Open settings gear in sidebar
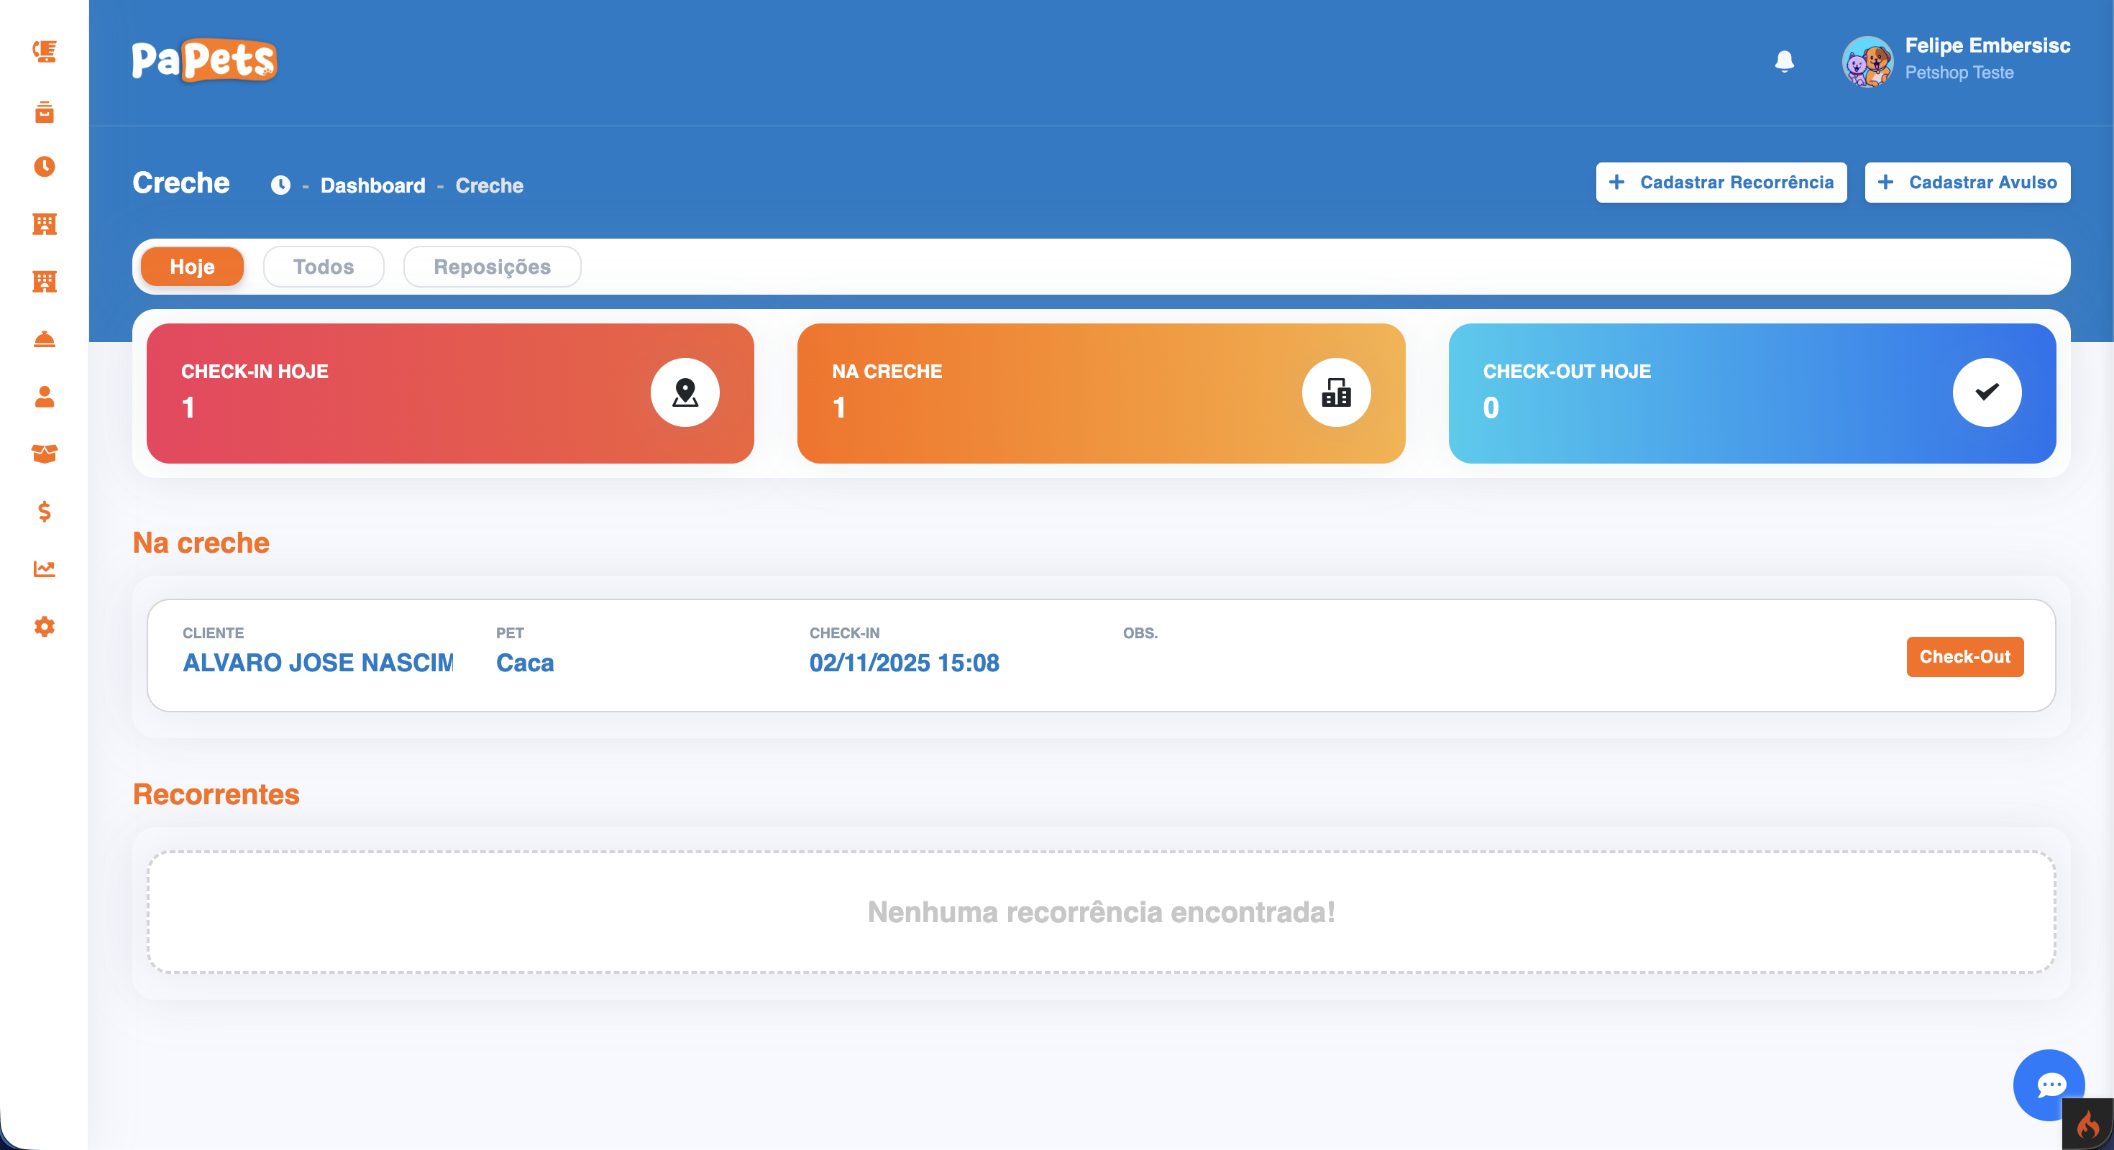The width and height of the screenshot is (2114, 1150). tap(45, 627)
